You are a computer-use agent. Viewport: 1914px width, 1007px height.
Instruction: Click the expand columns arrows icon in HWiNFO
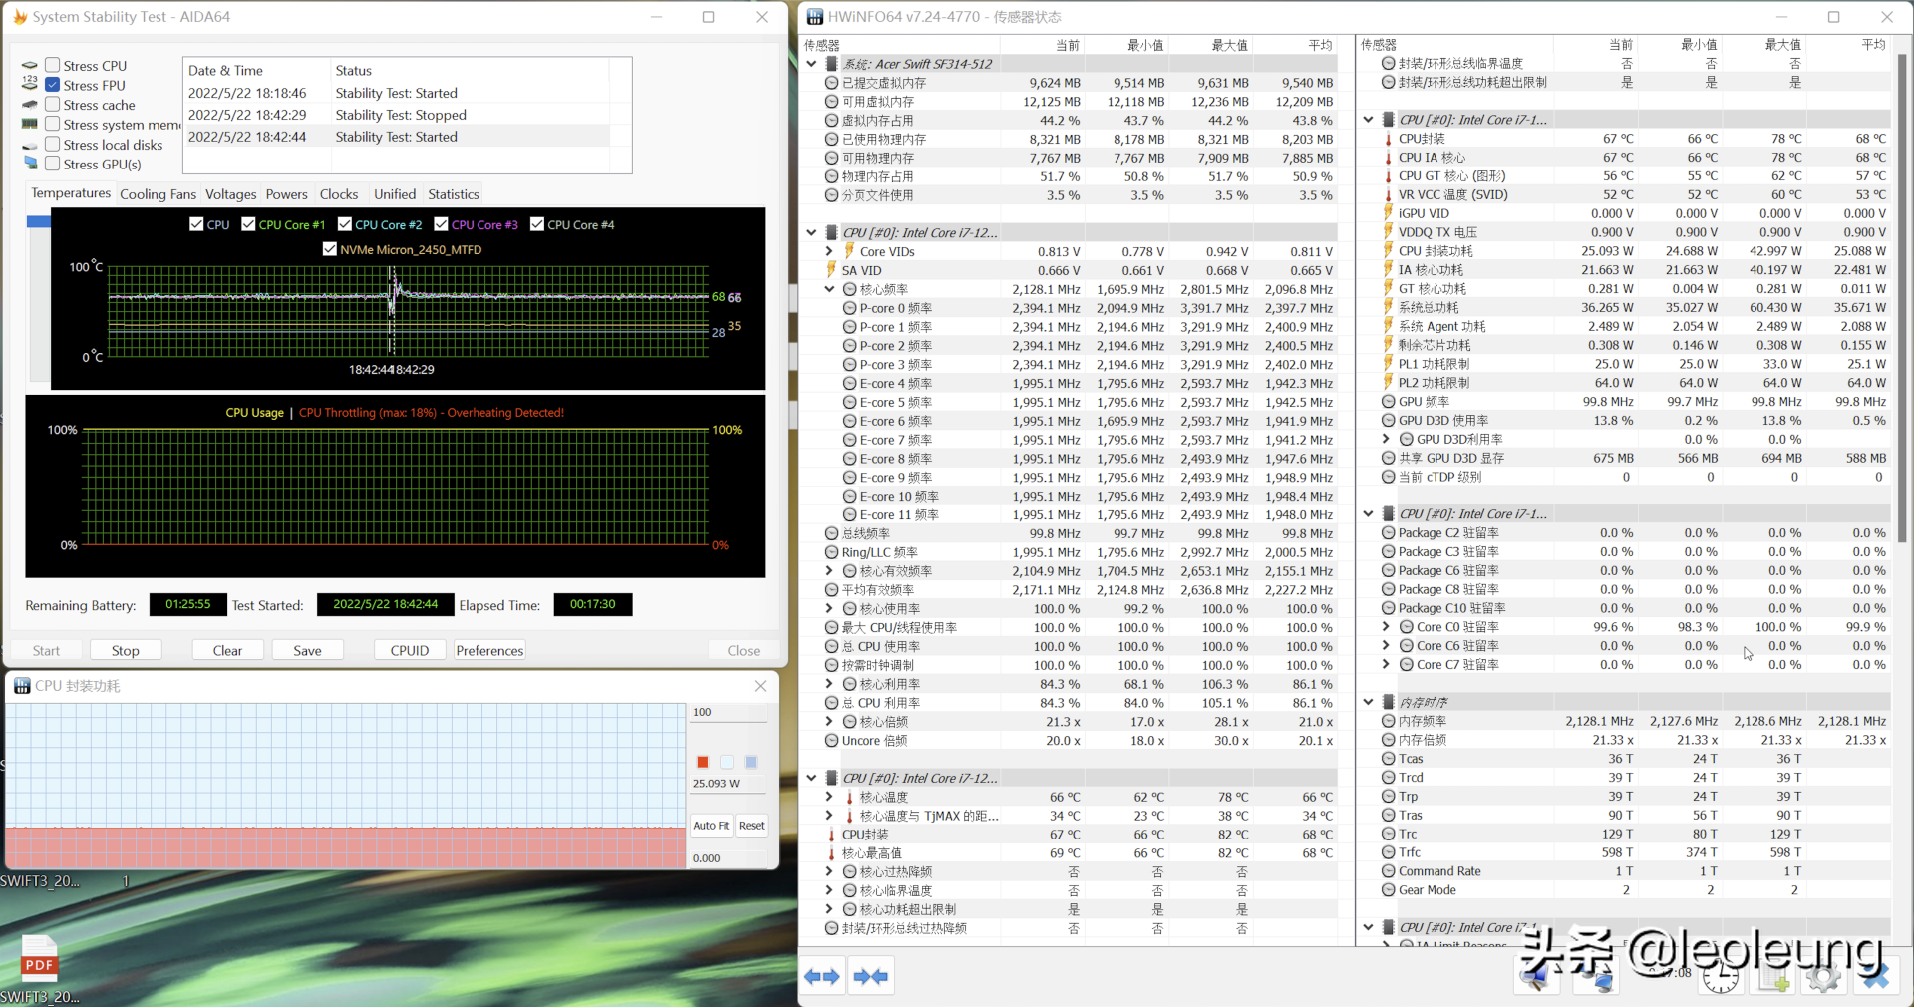[822, 976]
